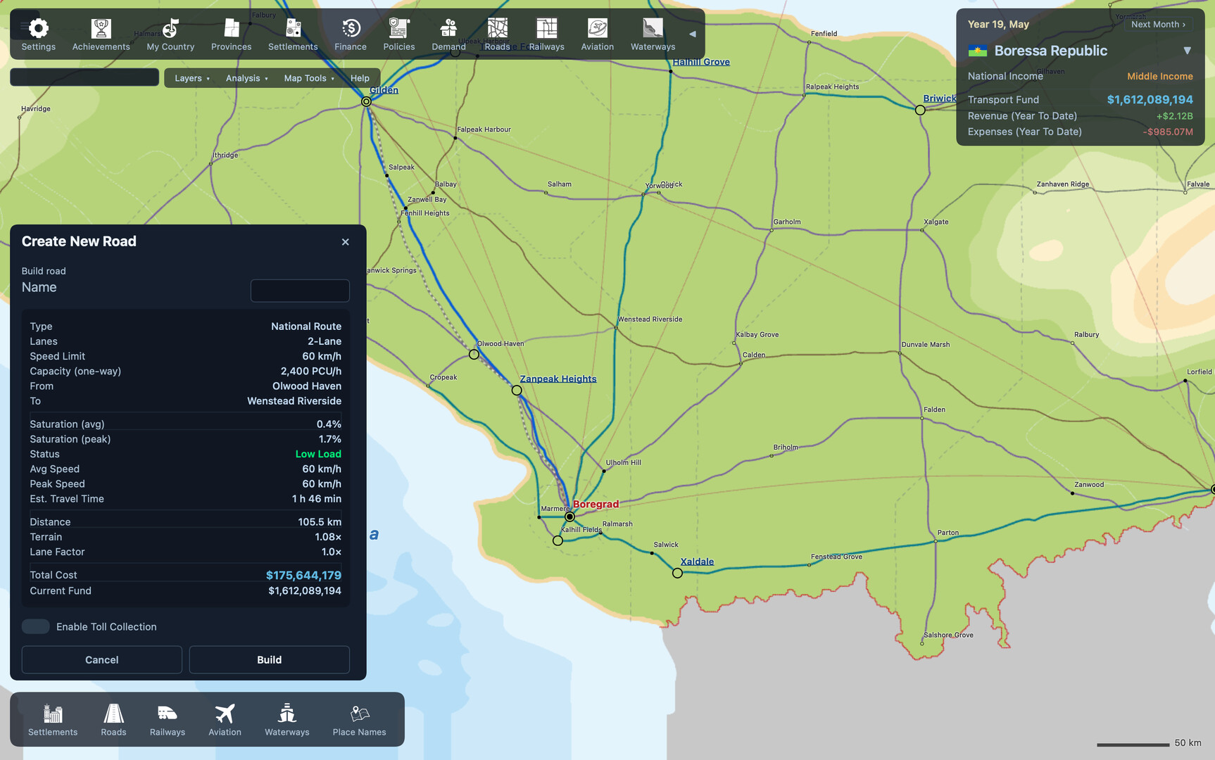Open the Map Tools dropdown menu
Viewport: 1215px width, 760px height.
click(309, 78)
